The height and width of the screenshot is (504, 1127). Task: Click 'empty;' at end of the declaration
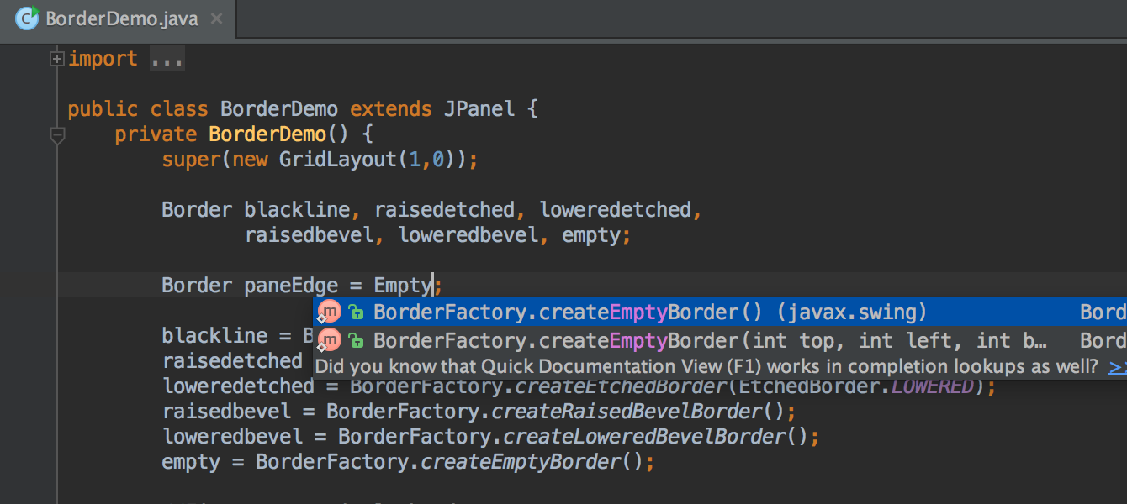coord(596,235)
